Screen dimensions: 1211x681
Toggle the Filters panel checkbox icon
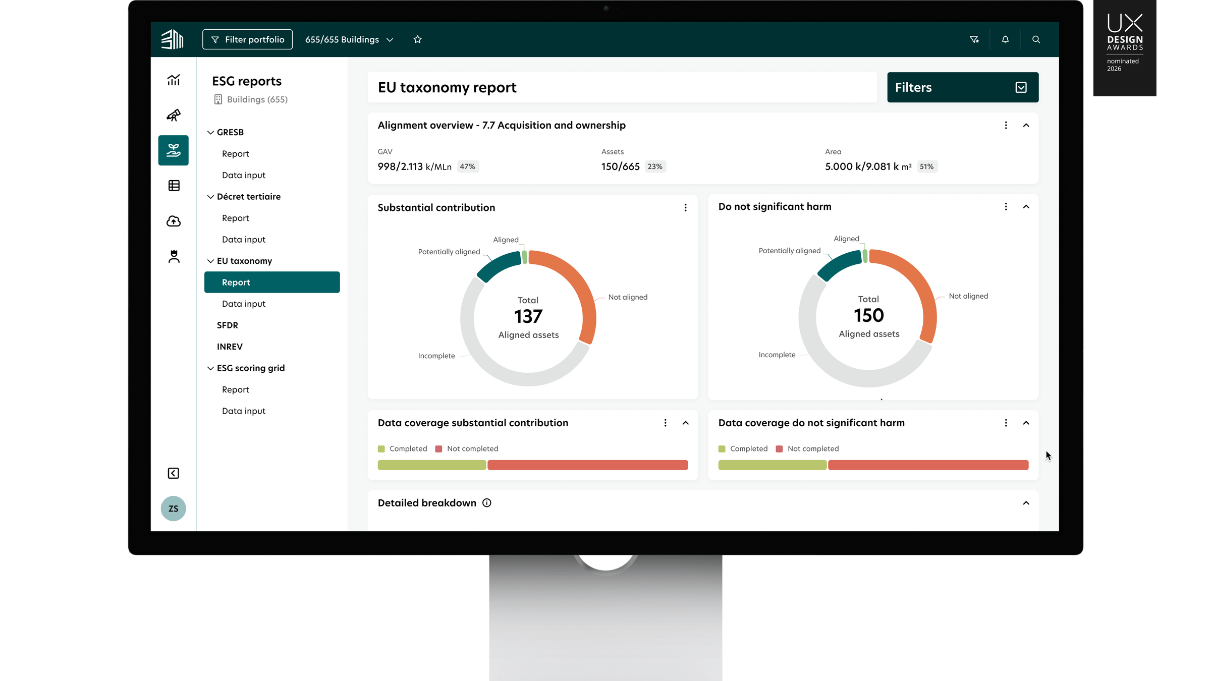tap(1021, 87)
